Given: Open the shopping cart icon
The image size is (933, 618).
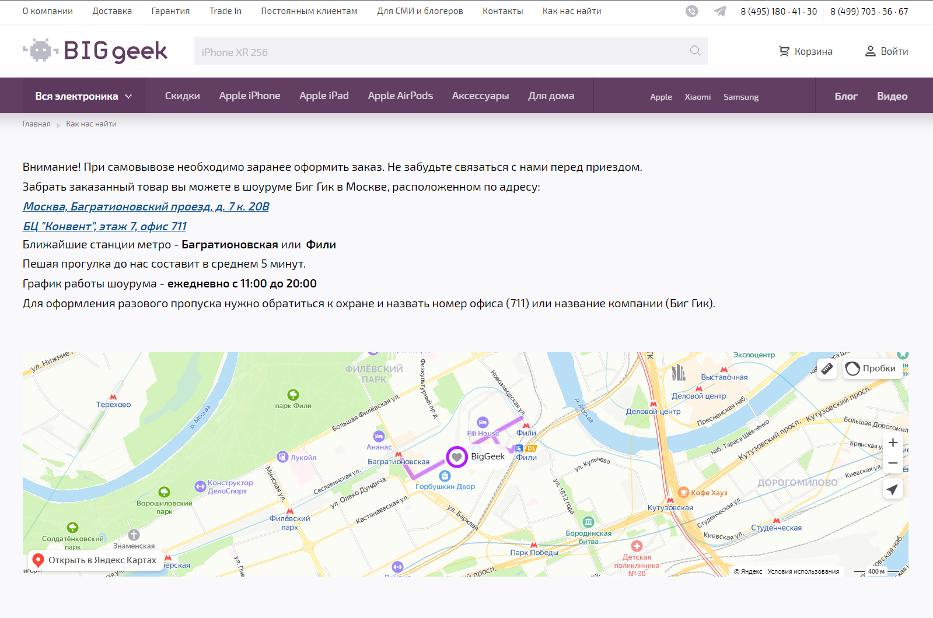Looking at the screenshot, I should tap(784, 51).
